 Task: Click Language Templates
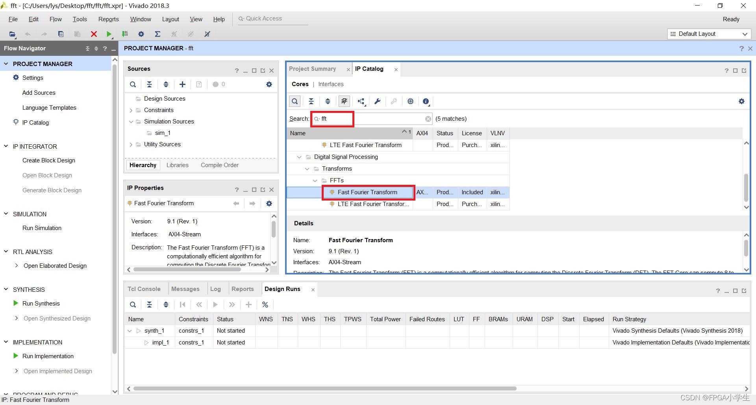[x=49, y=108]
